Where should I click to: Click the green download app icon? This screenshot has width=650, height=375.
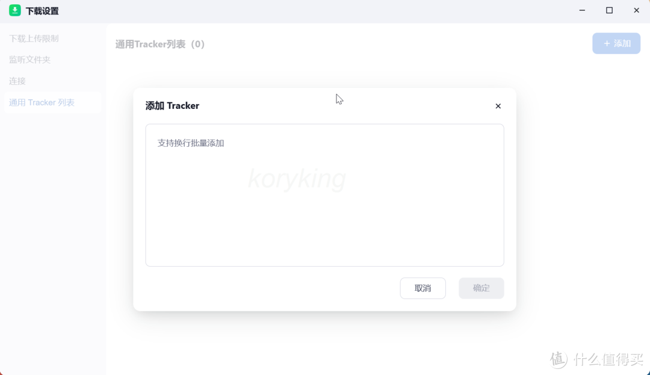[x=14, y=10]
